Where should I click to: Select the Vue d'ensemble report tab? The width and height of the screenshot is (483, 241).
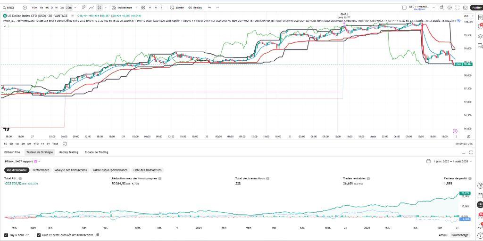(17, 170)
